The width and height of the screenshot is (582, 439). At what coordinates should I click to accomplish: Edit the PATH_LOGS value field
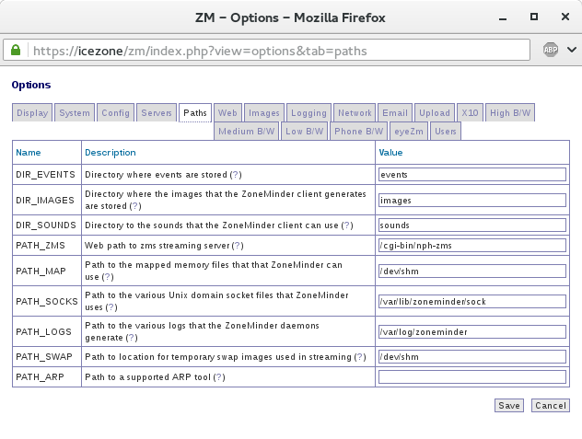pos(472,331)
